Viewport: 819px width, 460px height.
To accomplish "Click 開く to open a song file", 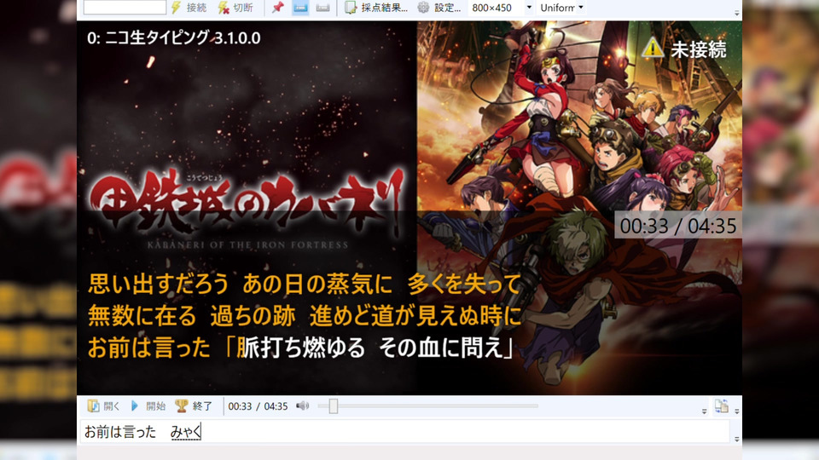I will point(104,405).
